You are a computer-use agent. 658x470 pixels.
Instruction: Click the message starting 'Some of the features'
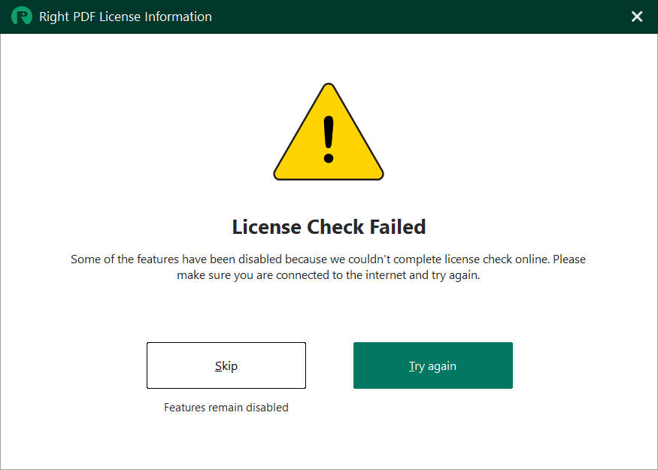(x=328, y=267)
